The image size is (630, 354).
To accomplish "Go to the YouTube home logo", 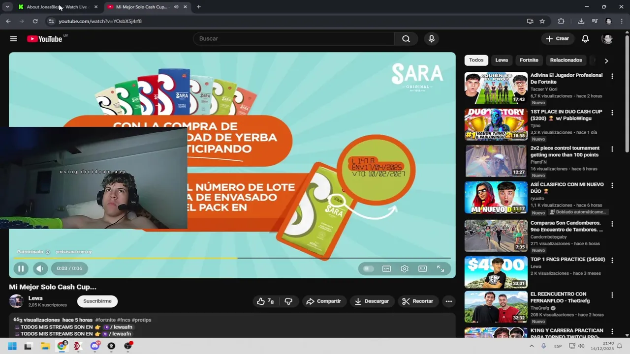I will pos(45,39).
